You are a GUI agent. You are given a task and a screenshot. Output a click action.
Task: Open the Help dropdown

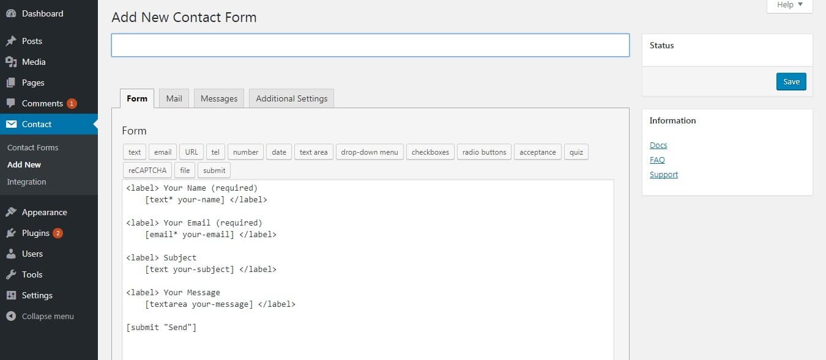coord(789,5)
